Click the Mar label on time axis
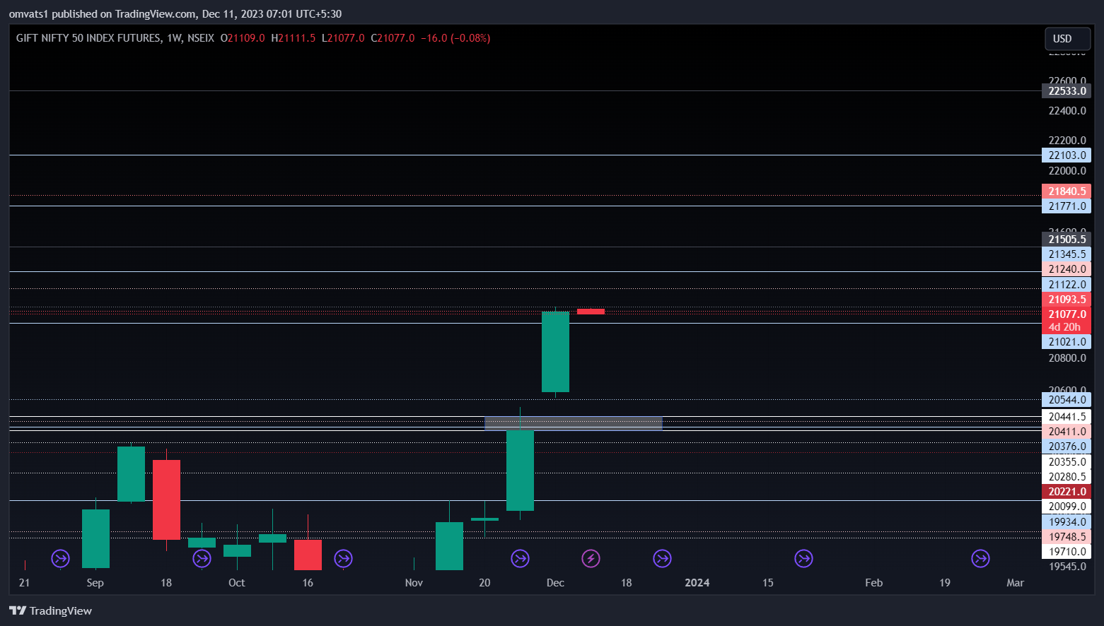 coord(1016,583)
